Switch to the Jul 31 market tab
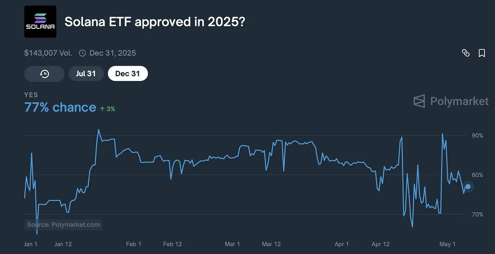The width and height of the screenshot is (495, 254). coord(86,74)
